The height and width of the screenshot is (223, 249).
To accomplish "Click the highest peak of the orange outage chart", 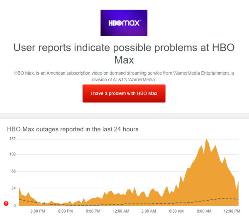I will point(206,139).
